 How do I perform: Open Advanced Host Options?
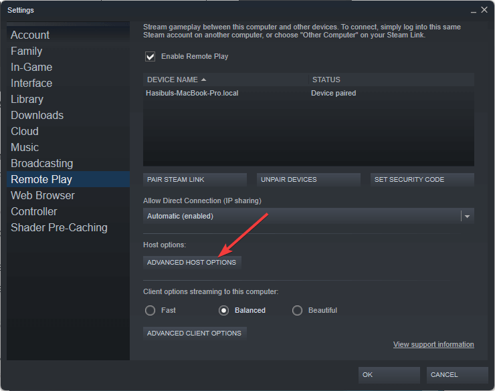tap(192, 263)
